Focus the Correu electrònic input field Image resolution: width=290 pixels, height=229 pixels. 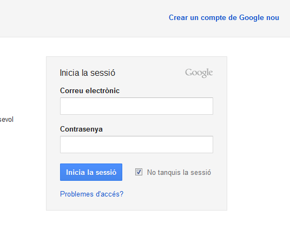coord(136,106)
